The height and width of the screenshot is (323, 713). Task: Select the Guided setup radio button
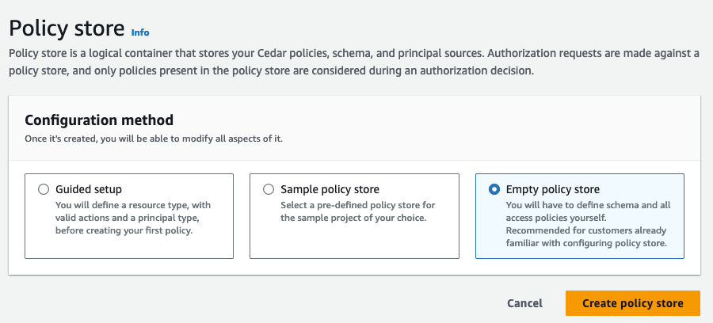tap(44, 189)
